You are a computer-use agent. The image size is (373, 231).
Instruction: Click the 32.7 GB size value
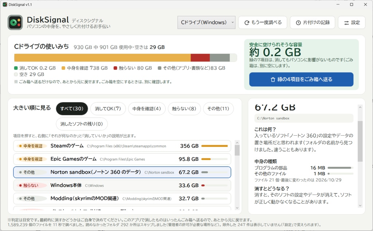click(x=189, y=198)
